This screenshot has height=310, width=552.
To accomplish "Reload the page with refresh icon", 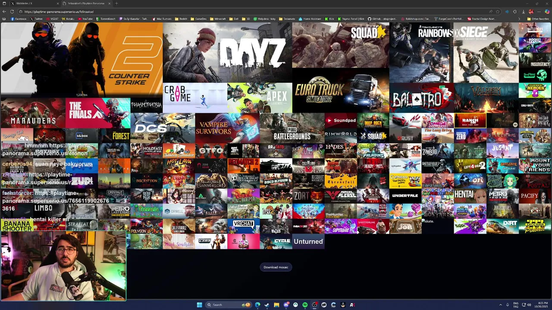I will coord(12,12).
